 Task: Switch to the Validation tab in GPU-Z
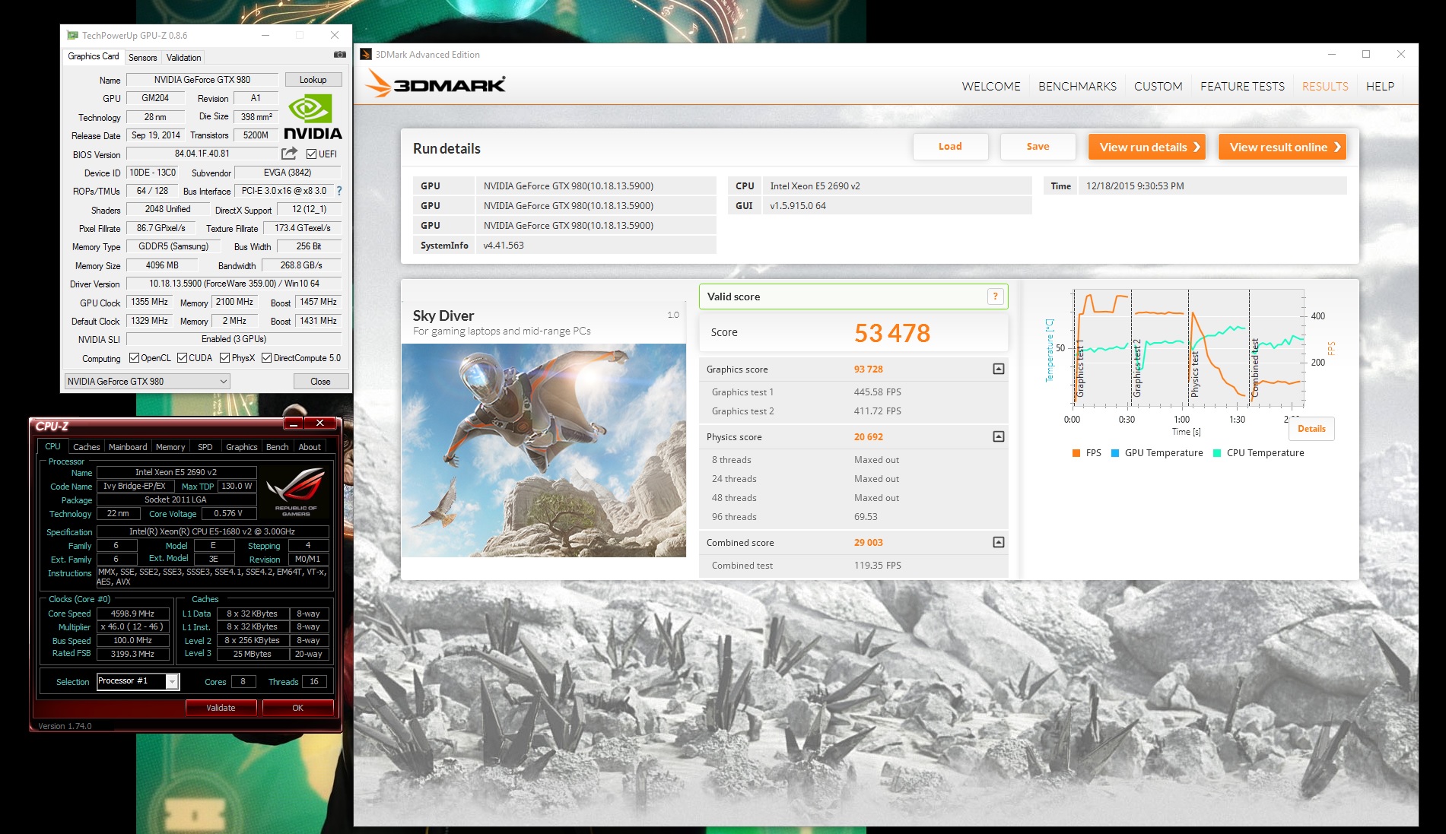pyautogui.click(x=183, y=58)
